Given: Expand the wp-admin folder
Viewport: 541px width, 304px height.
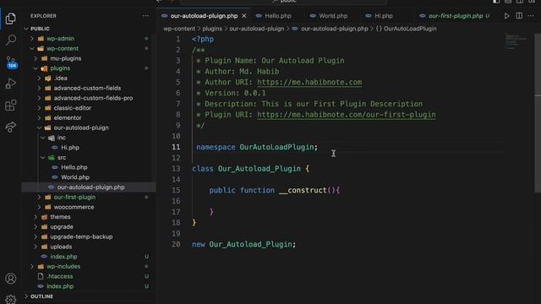Looking at the screenshot, I should (32, 39).
